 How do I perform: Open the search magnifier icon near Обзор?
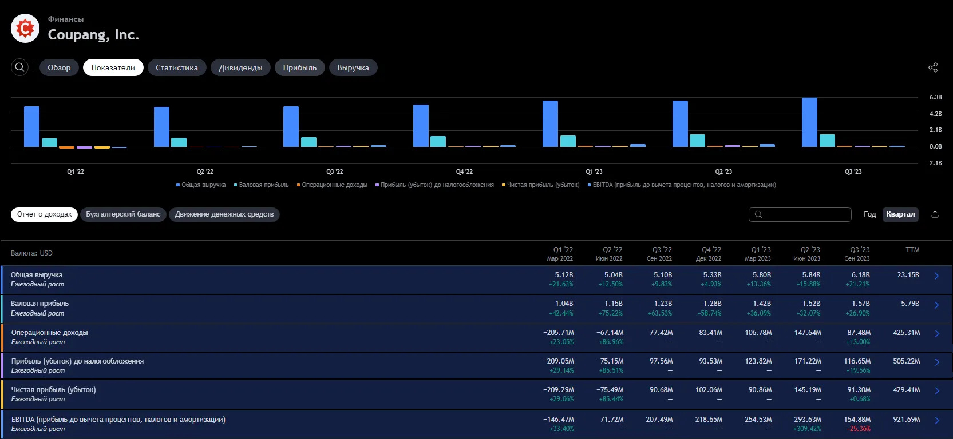(20, 67)
